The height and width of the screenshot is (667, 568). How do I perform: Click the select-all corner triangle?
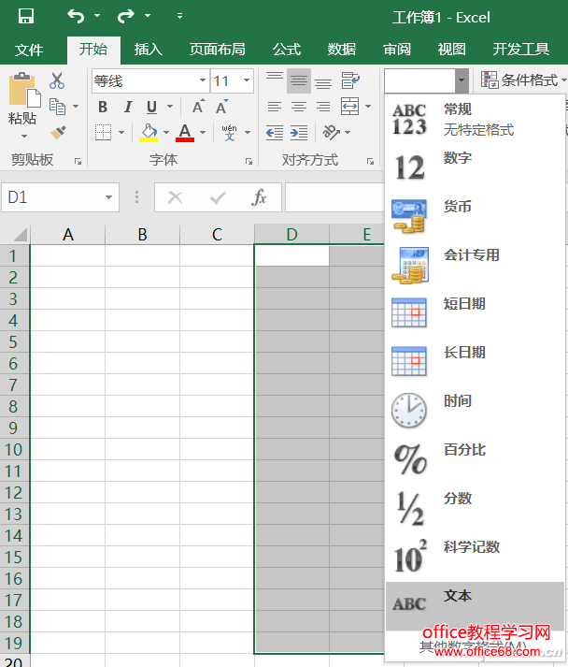pos(19,235)
